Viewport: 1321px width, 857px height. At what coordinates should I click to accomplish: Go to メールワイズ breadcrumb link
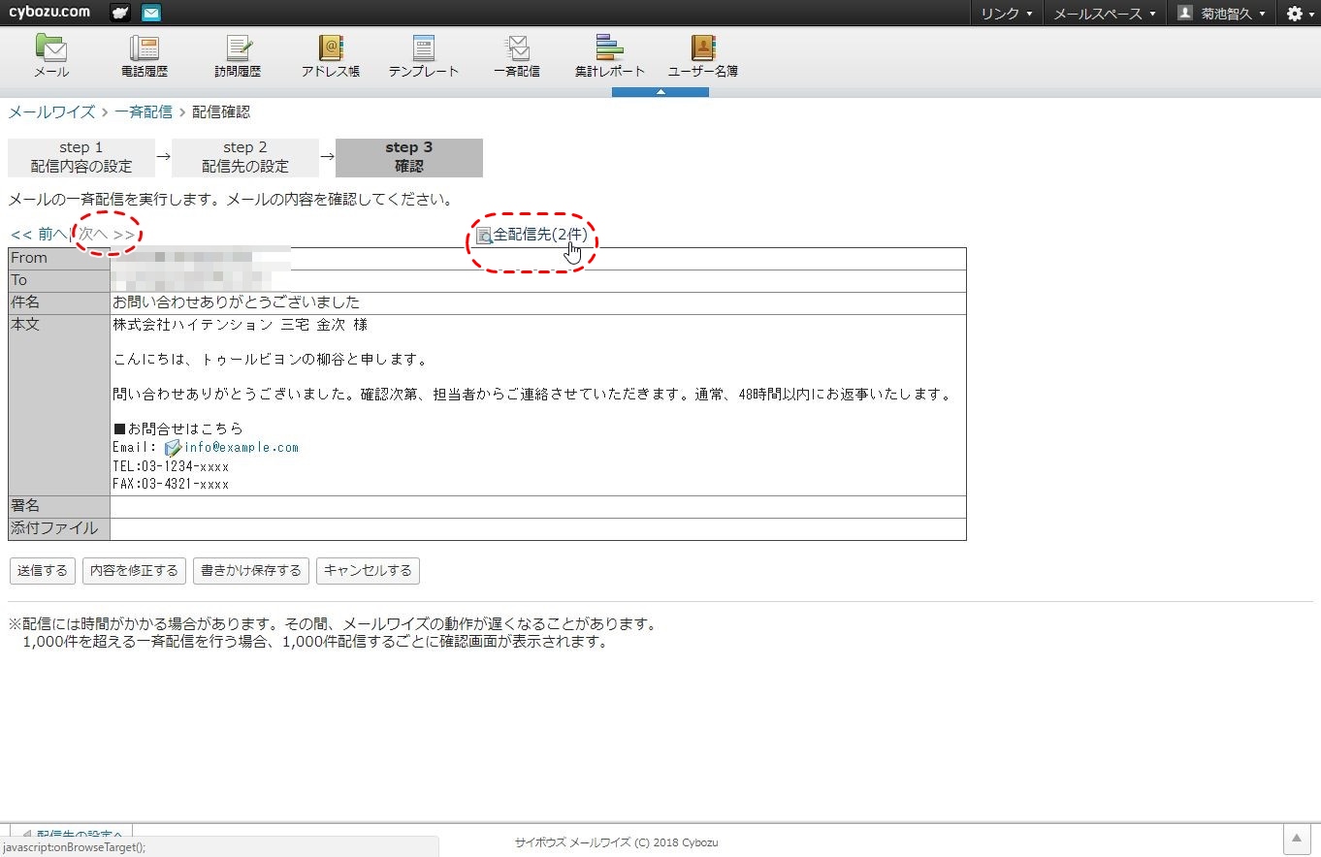click(51, 112)
